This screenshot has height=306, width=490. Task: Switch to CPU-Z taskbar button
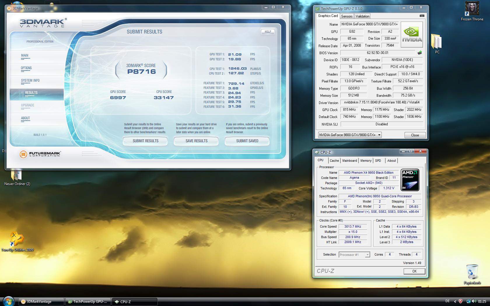tap(135, 302)
